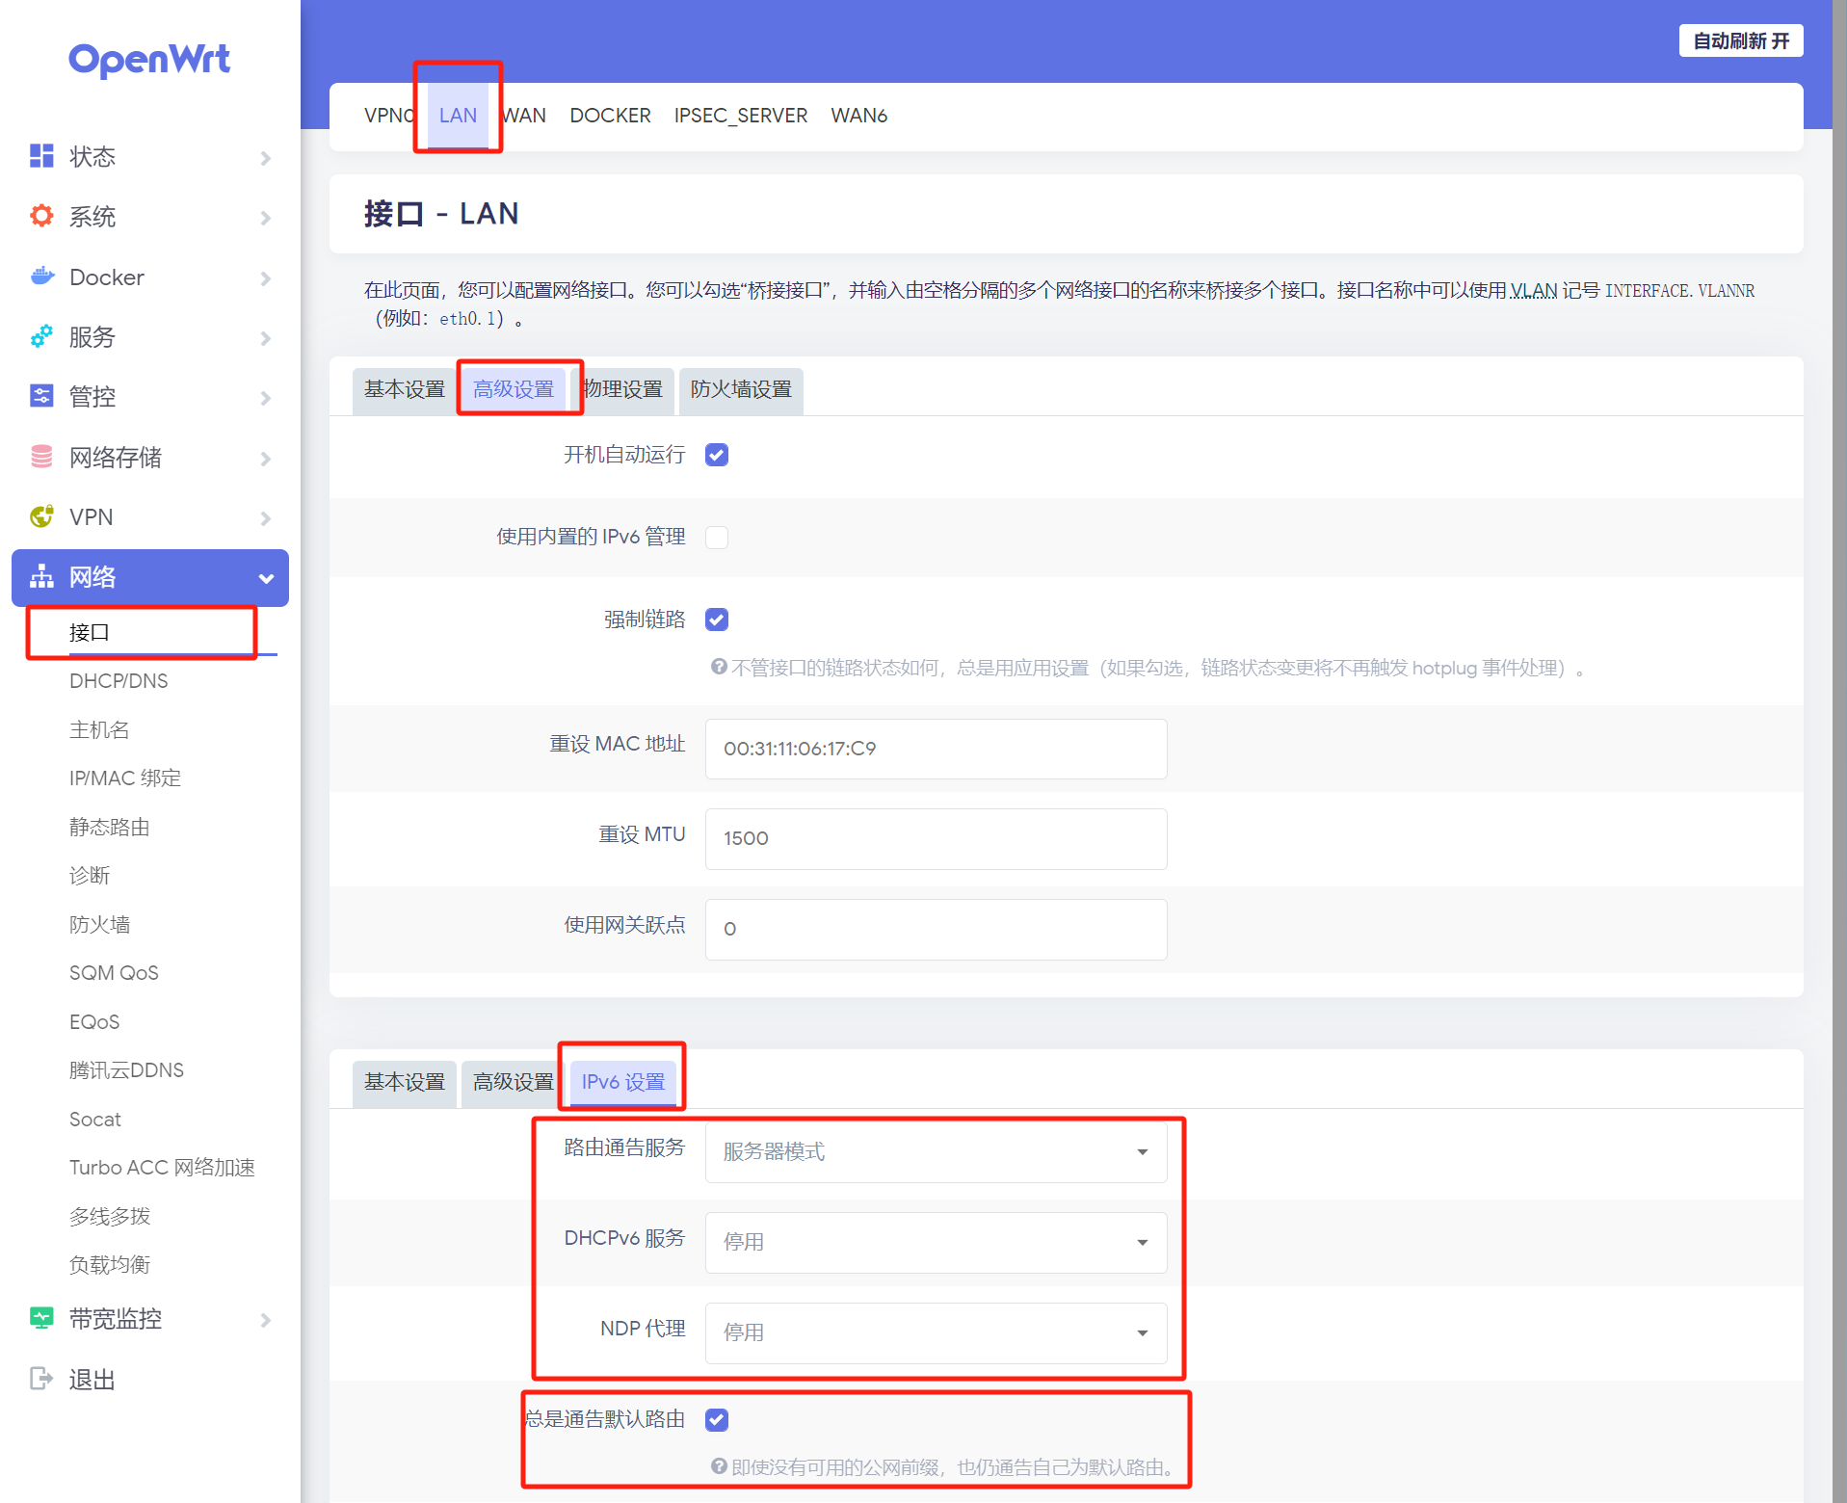Toggle the 总是通告默认路由 checkbox
Image resolution: width=1847 pixels, height=1503 pixels.
717,1419
